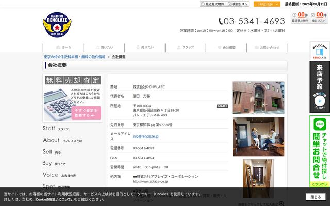Click the 来店予約 play CLICK button

point(320,101)
